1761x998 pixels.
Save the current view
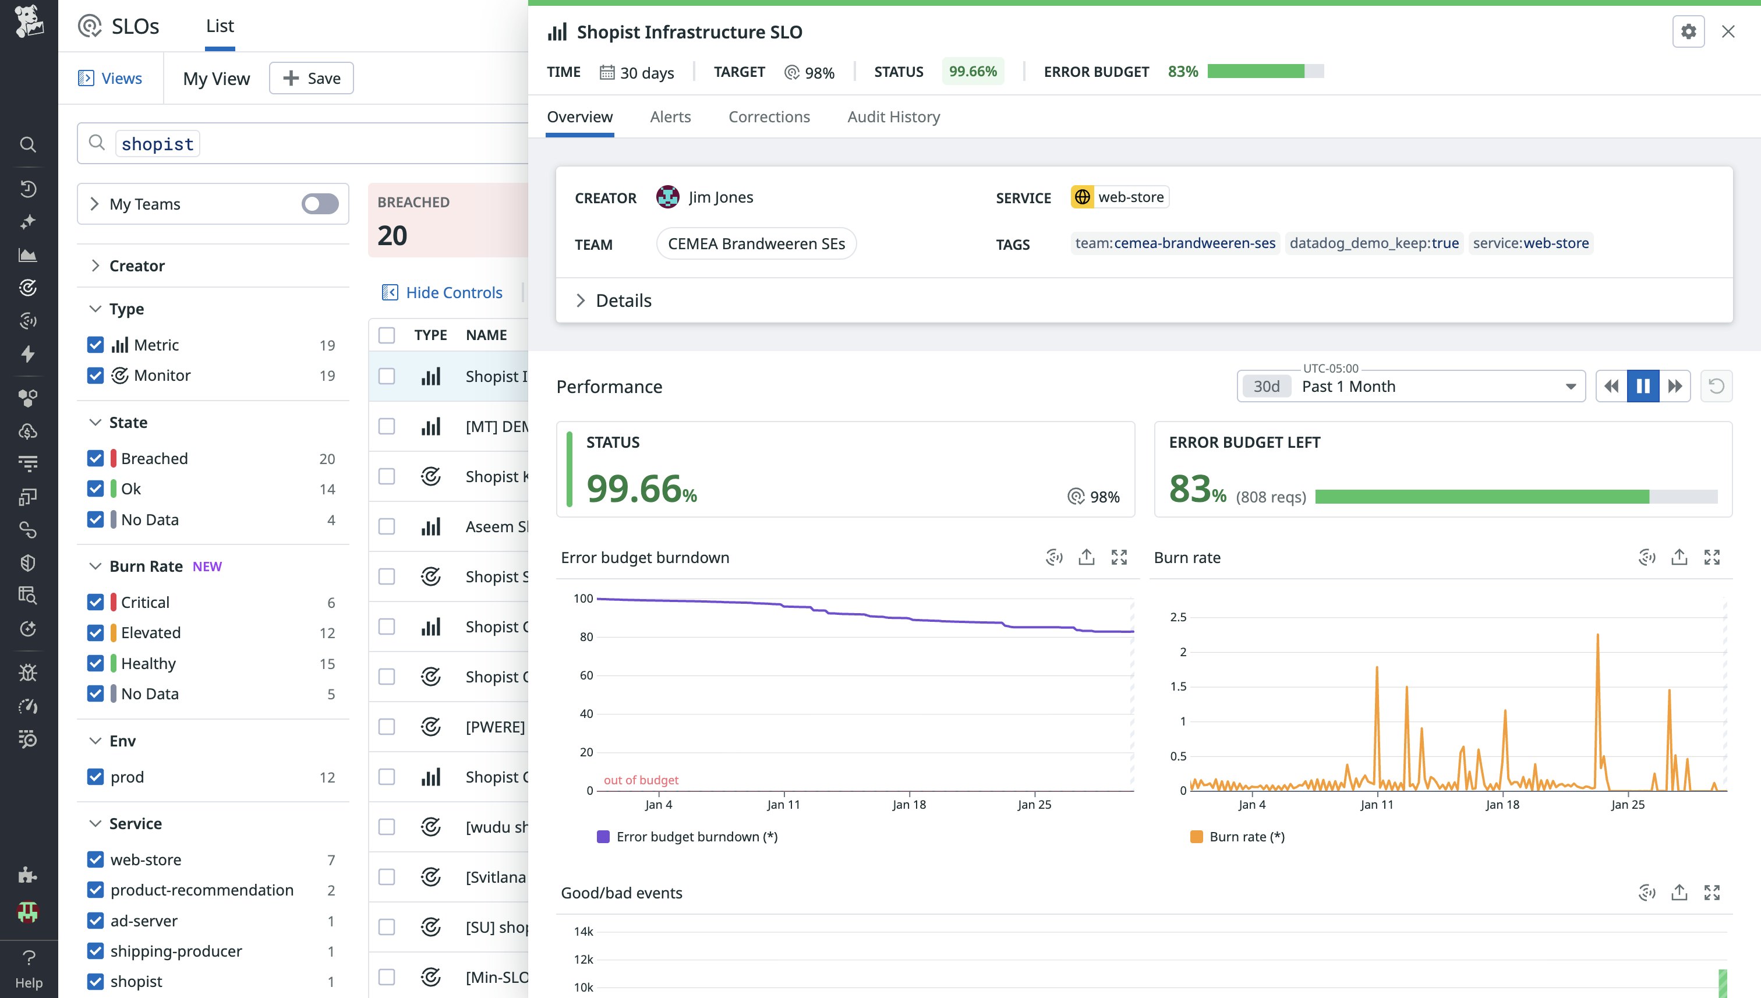point(310,77)
